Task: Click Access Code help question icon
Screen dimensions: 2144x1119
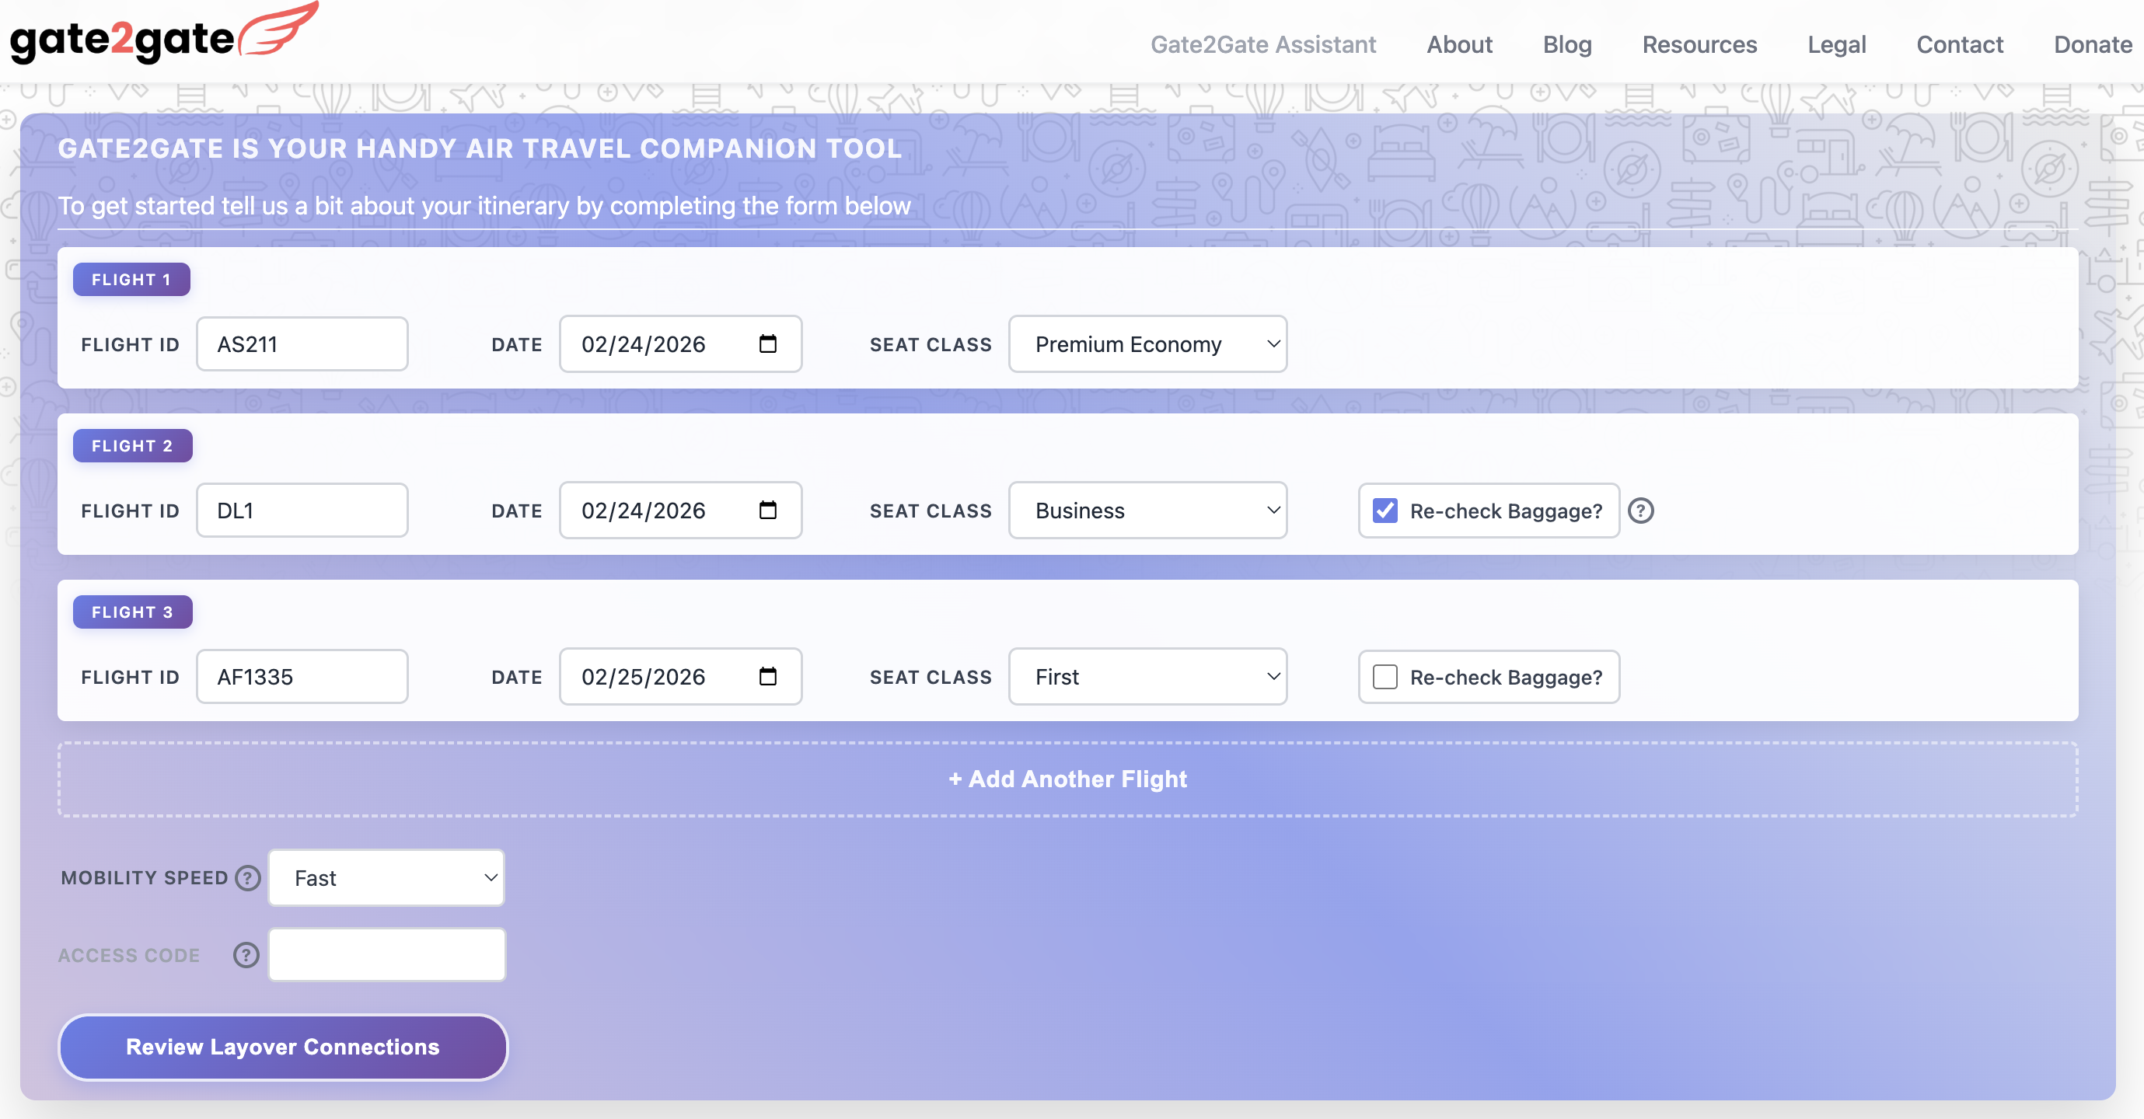Action: pos(246,954)
